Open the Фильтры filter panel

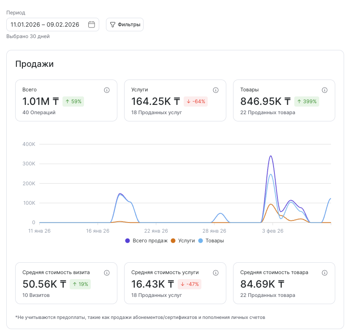coord(125,25)
